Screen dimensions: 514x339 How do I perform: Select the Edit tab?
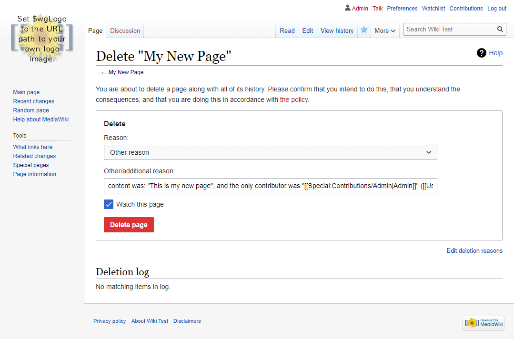[x=308, y=30]
